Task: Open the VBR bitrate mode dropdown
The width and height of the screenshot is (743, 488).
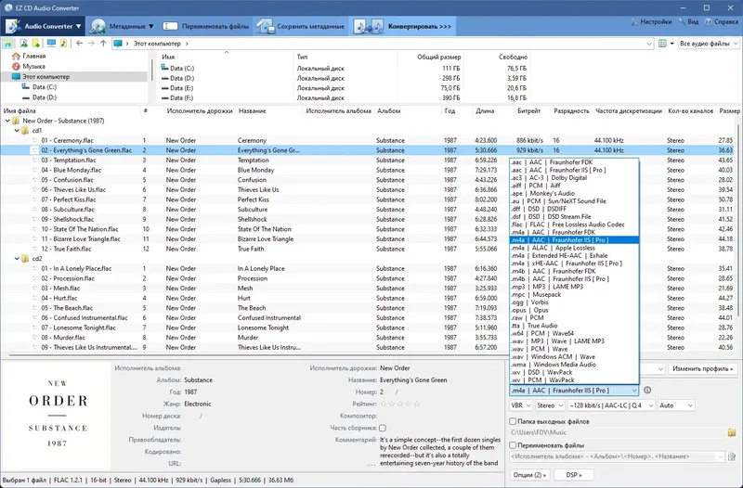Action: [x=520, y=405]
